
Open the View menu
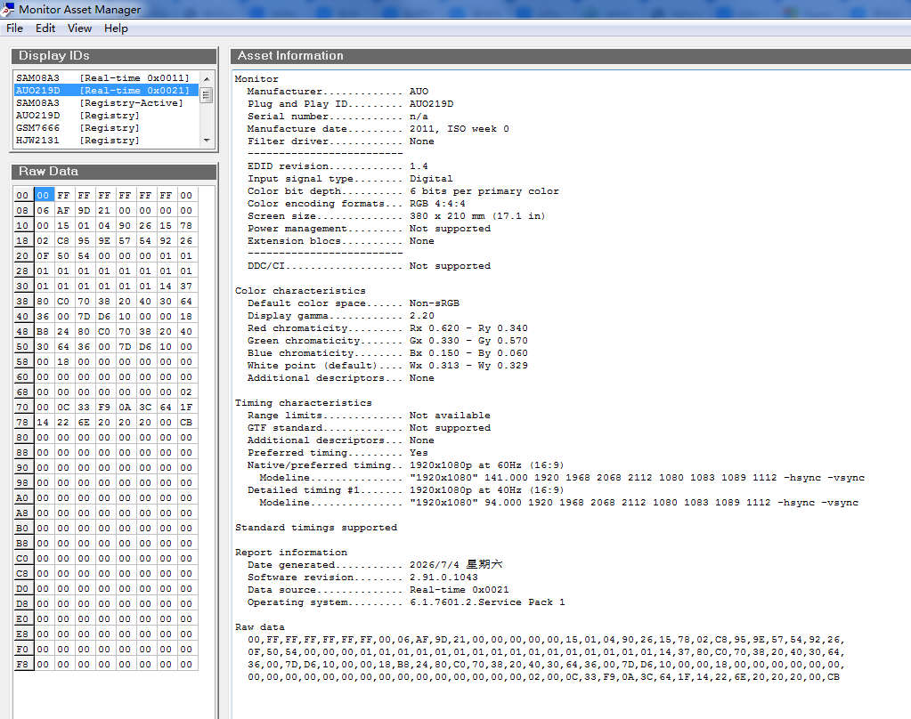coord(79,28)
